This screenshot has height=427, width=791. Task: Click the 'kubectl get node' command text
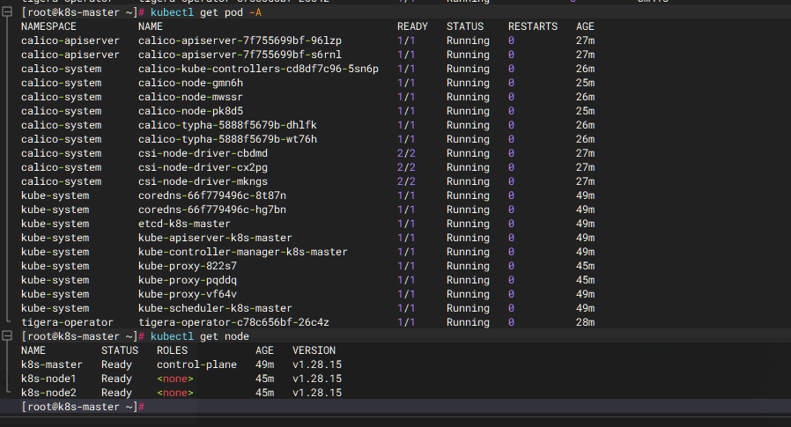pyautogui.click(x=200, y=336)
